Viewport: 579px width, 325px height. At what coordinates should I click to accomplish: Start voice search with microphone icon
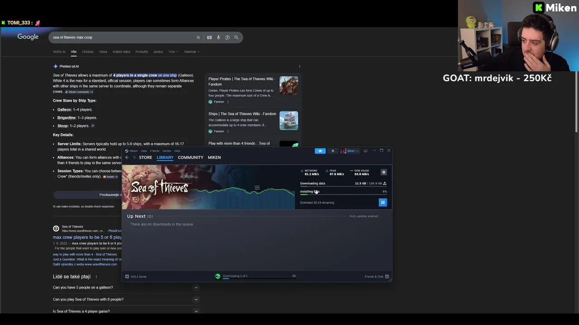pos(218,37)
